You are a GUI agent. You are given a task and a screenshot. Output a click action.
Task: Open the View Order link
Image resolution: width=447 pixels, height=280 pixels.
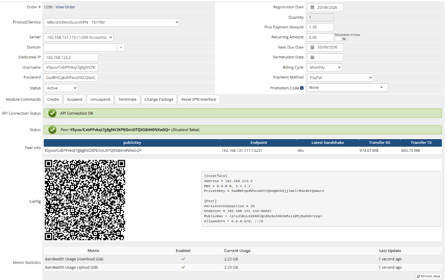click(65, 7)
